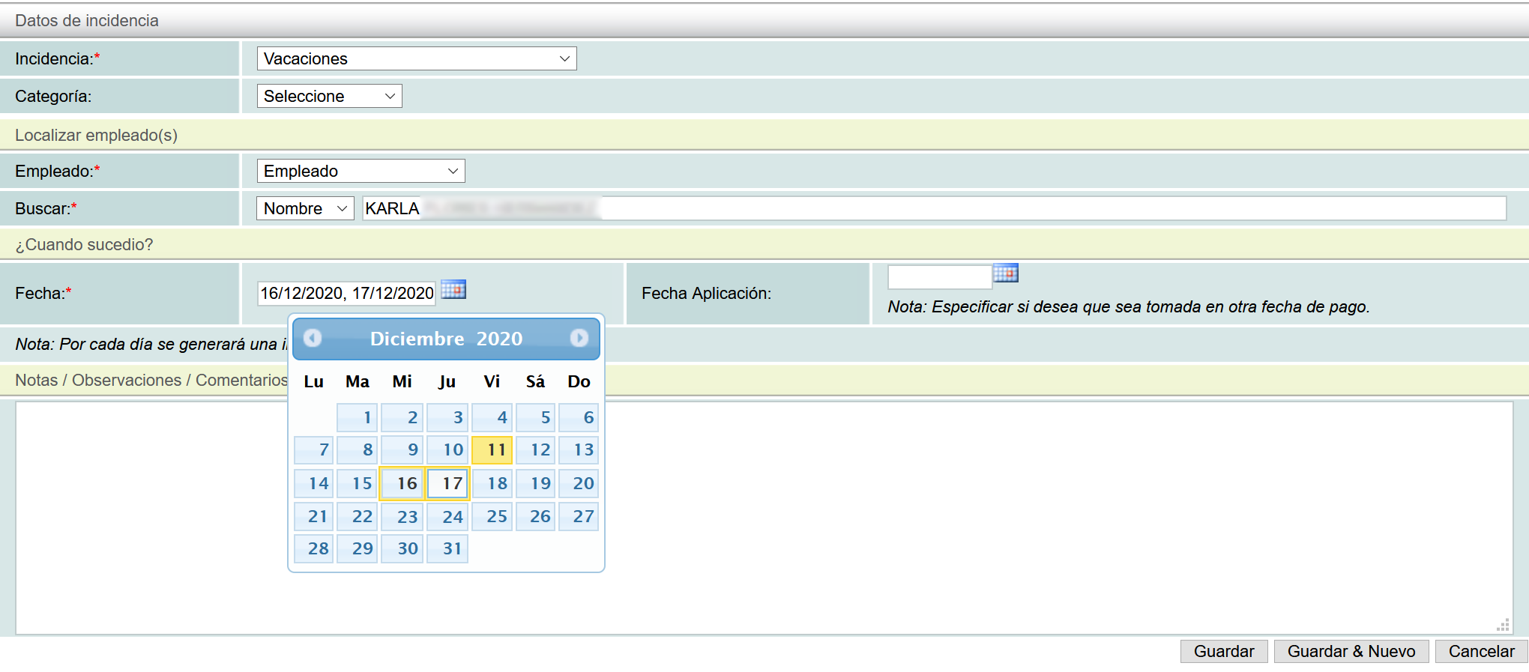Viewport: 1529px width, 672px height.
Task: Click the Guardar button
Action: pyautogui.click(x=1223, y=651)
